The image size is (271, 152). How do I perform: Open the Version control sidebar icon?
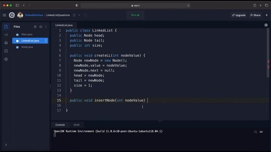[6, 35]
